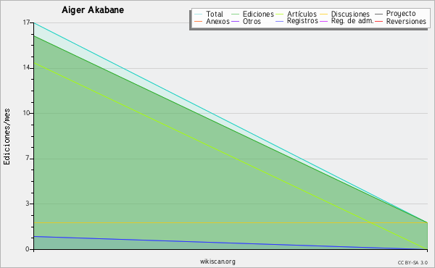Click the Proyecto legend label
This screenshot has width=435, height=268.
coord(401,14)
